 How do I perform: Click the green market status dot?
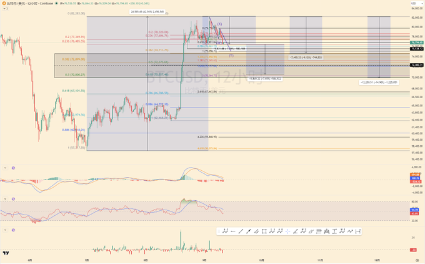coord(56,4)
